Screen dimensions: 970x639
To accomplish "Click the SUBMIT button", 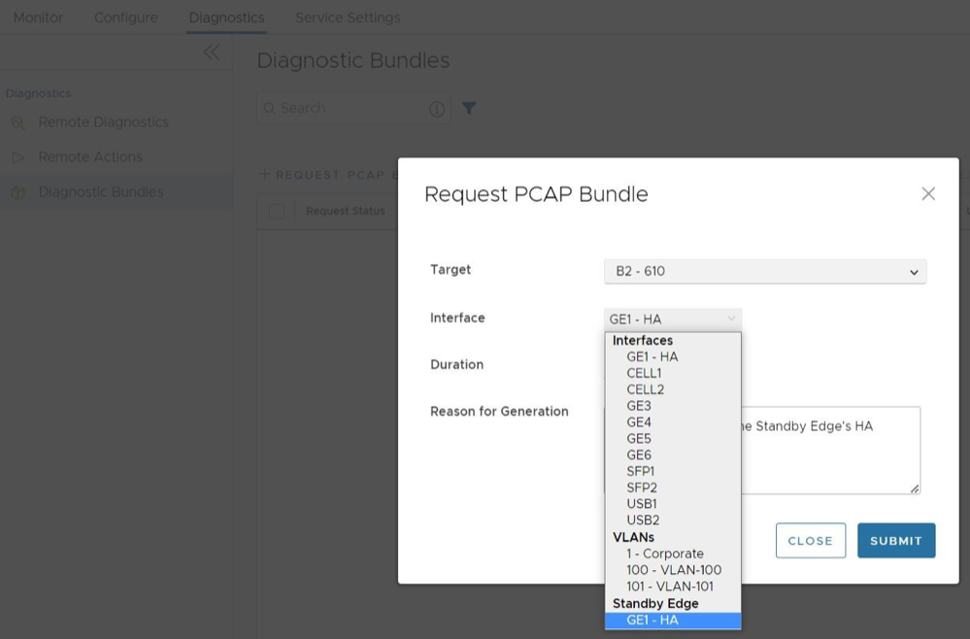I will (x=895, y=541).
